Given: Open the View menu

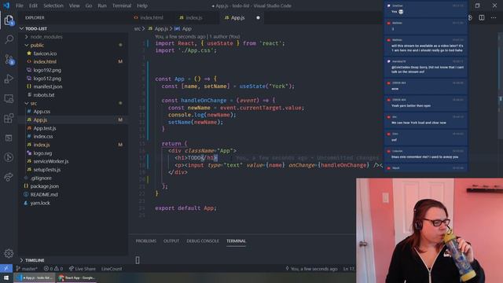Looking at the screenshot, I should coord(75,6).
